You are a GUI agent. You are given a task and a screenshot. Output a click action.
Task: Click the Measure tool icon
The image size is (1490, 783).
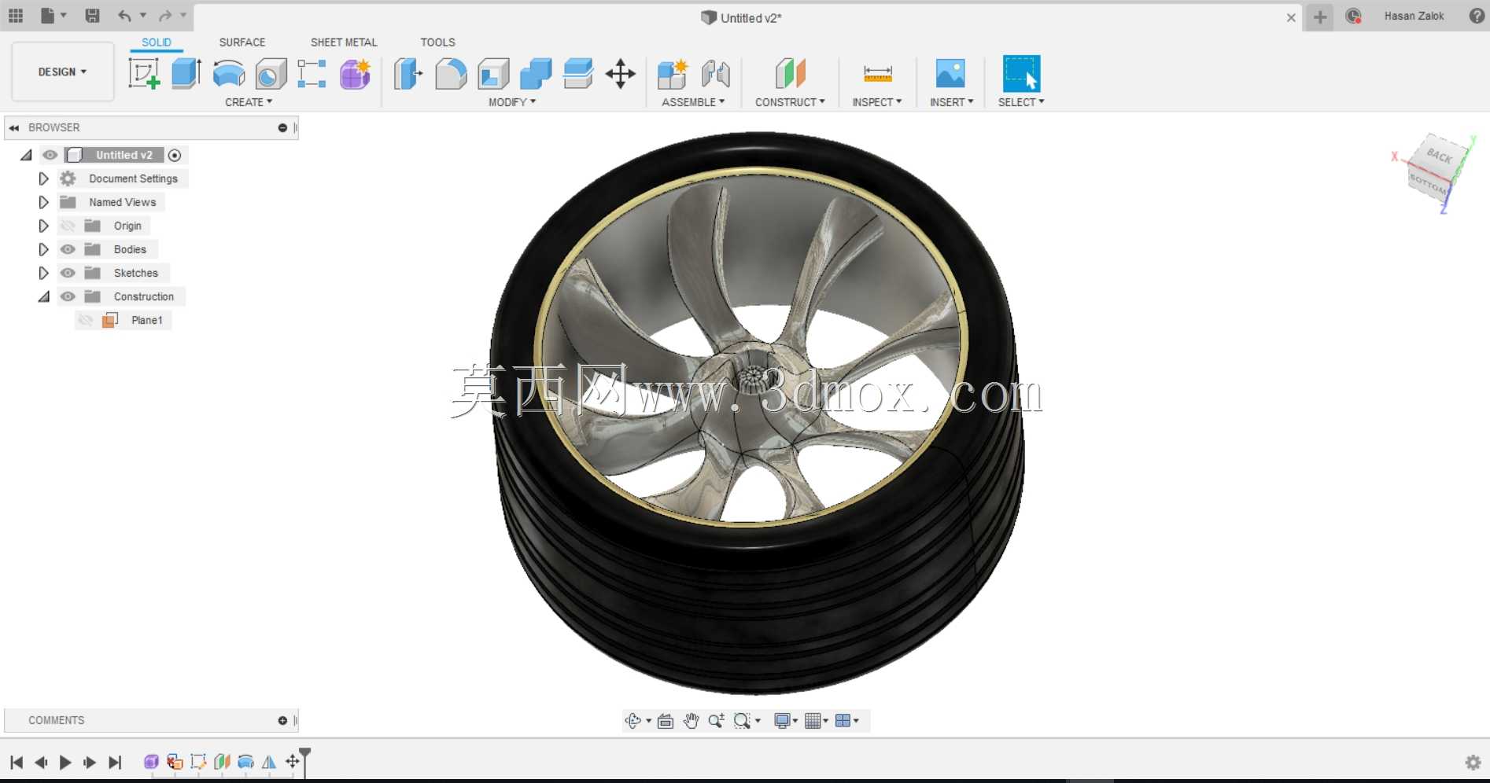tap(878, 74)
